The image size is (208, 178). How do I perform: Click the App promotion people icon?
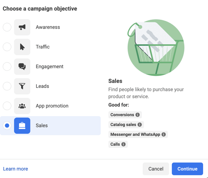click(x=22, y=106)
